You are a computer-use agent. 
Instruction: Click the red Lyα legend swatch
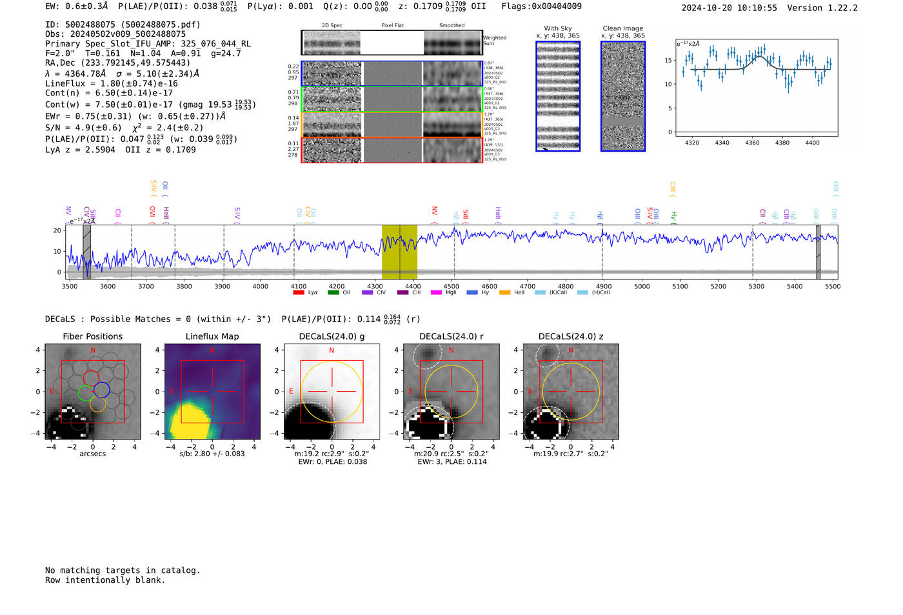pos(299,293)
